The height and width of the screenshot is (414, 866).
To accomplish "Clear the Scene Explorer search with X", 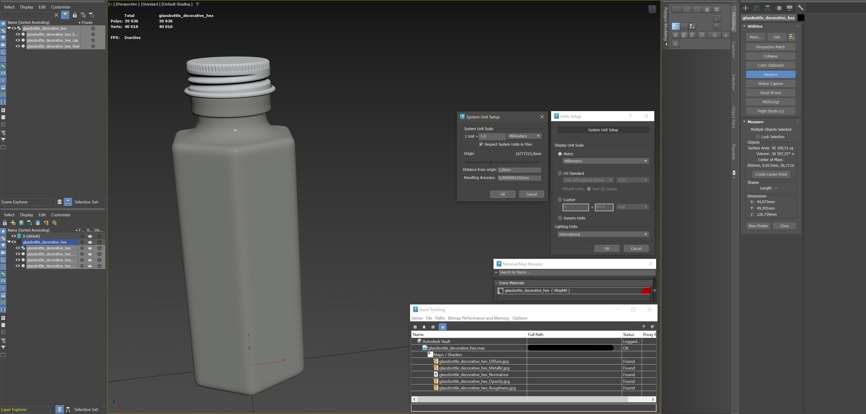I will click(56, 15).
